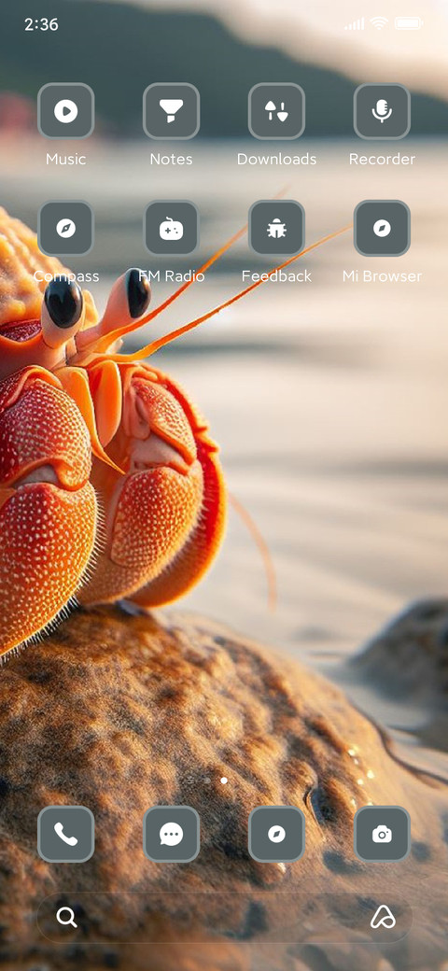Open the Downloads app icon

coord(276,111)
